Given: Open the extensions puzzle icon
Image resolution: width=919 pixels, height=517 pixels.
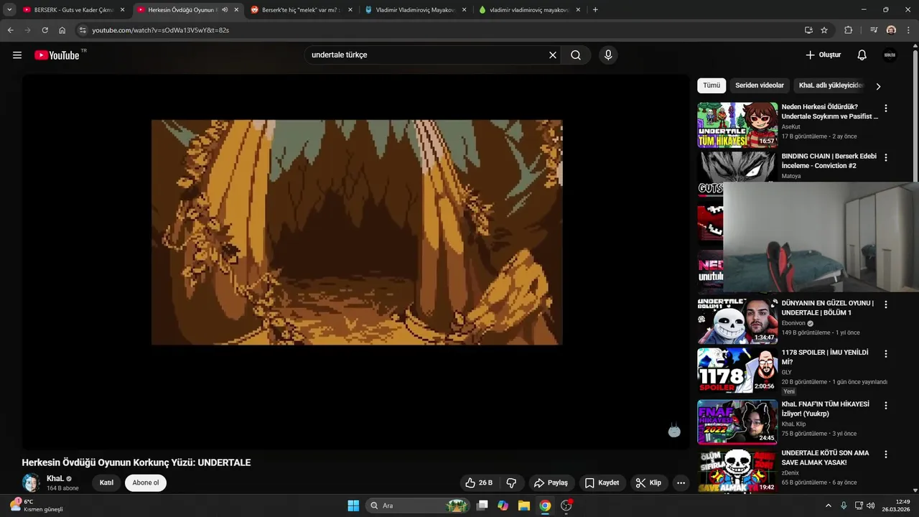Looking at the screenshot, I should [x=848, y=30].
